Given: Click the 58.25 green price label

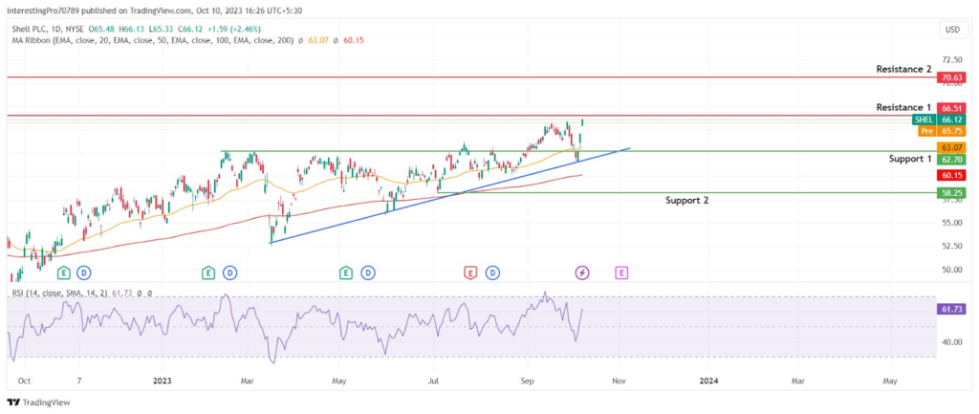Looking at the screenshot, I should tap(951, 193).
